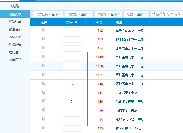Click the empty sort field for route 1153
This screenshot has width=183, height=133.
[x=72, y=39]
